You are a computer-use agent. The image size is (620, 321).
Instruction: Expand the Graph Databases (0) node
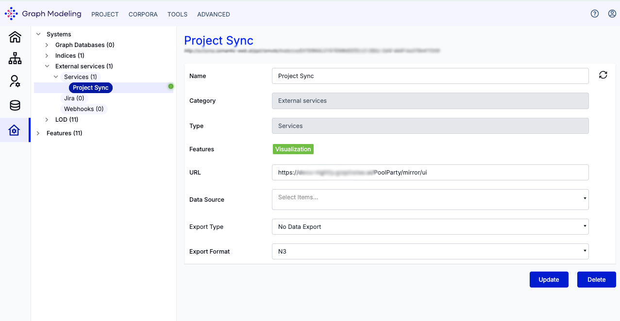click(47, 45)
